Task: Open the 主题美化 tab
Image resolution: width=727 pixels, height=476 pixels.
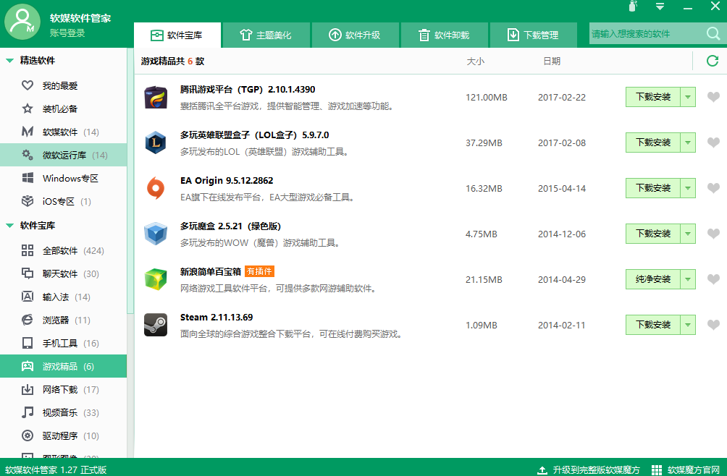Action: coord(266,35)
